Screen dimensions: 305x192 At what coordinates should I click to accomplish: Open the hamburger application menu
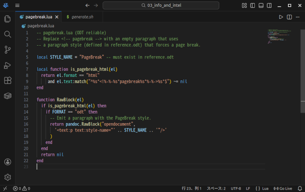(18, 5)
